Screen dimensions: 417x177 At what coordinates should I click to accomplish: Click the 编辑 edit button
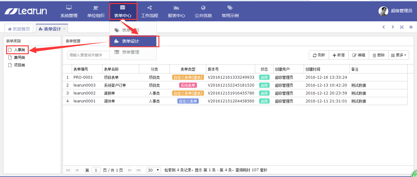[x=359, y=55]
